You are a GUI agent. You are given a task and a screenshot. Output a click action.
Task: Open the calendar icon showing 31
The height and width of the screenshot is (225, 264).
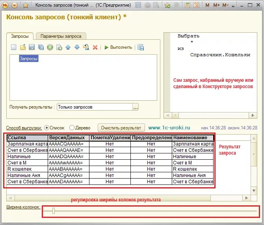pos(197,5)
